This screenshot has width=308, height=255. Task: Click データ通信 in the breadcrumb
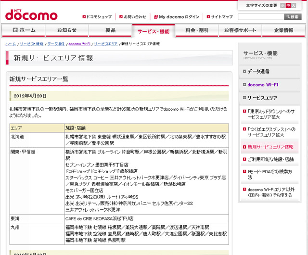[x=56, y=44]
